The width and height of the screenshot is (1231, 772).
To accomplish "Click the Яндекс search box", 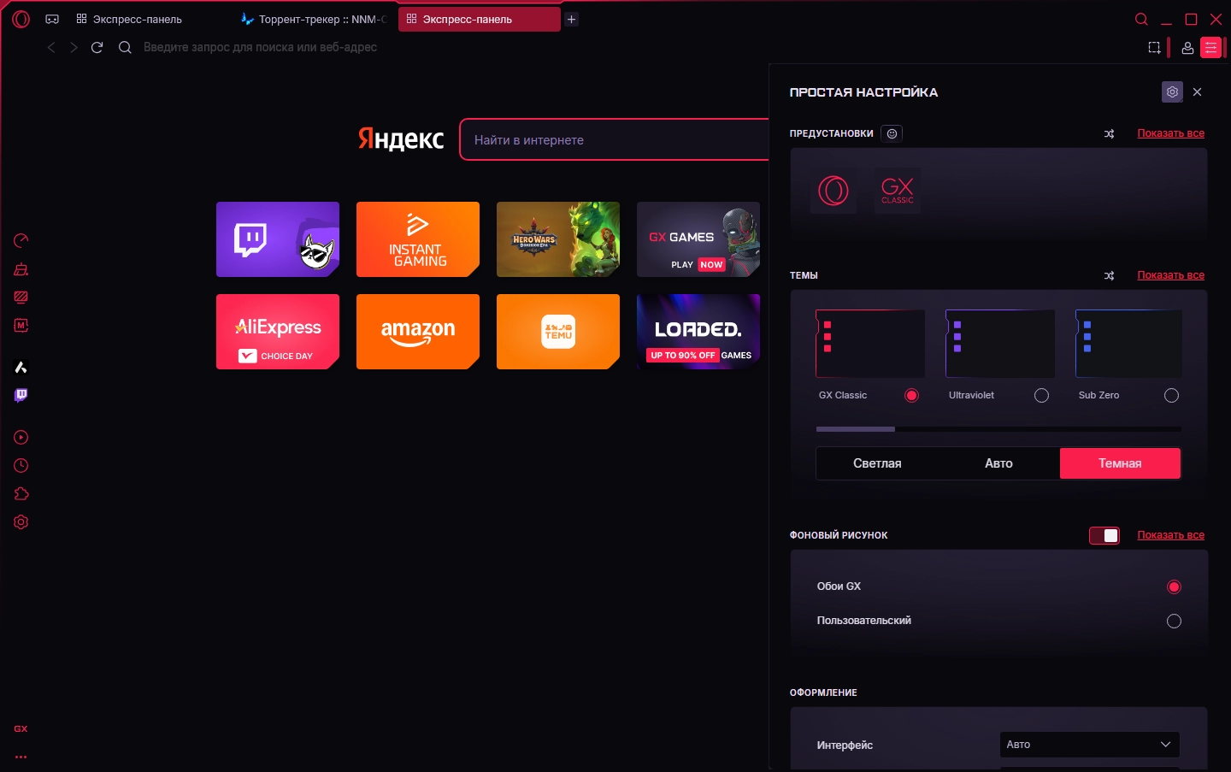I will click(615, 140).
